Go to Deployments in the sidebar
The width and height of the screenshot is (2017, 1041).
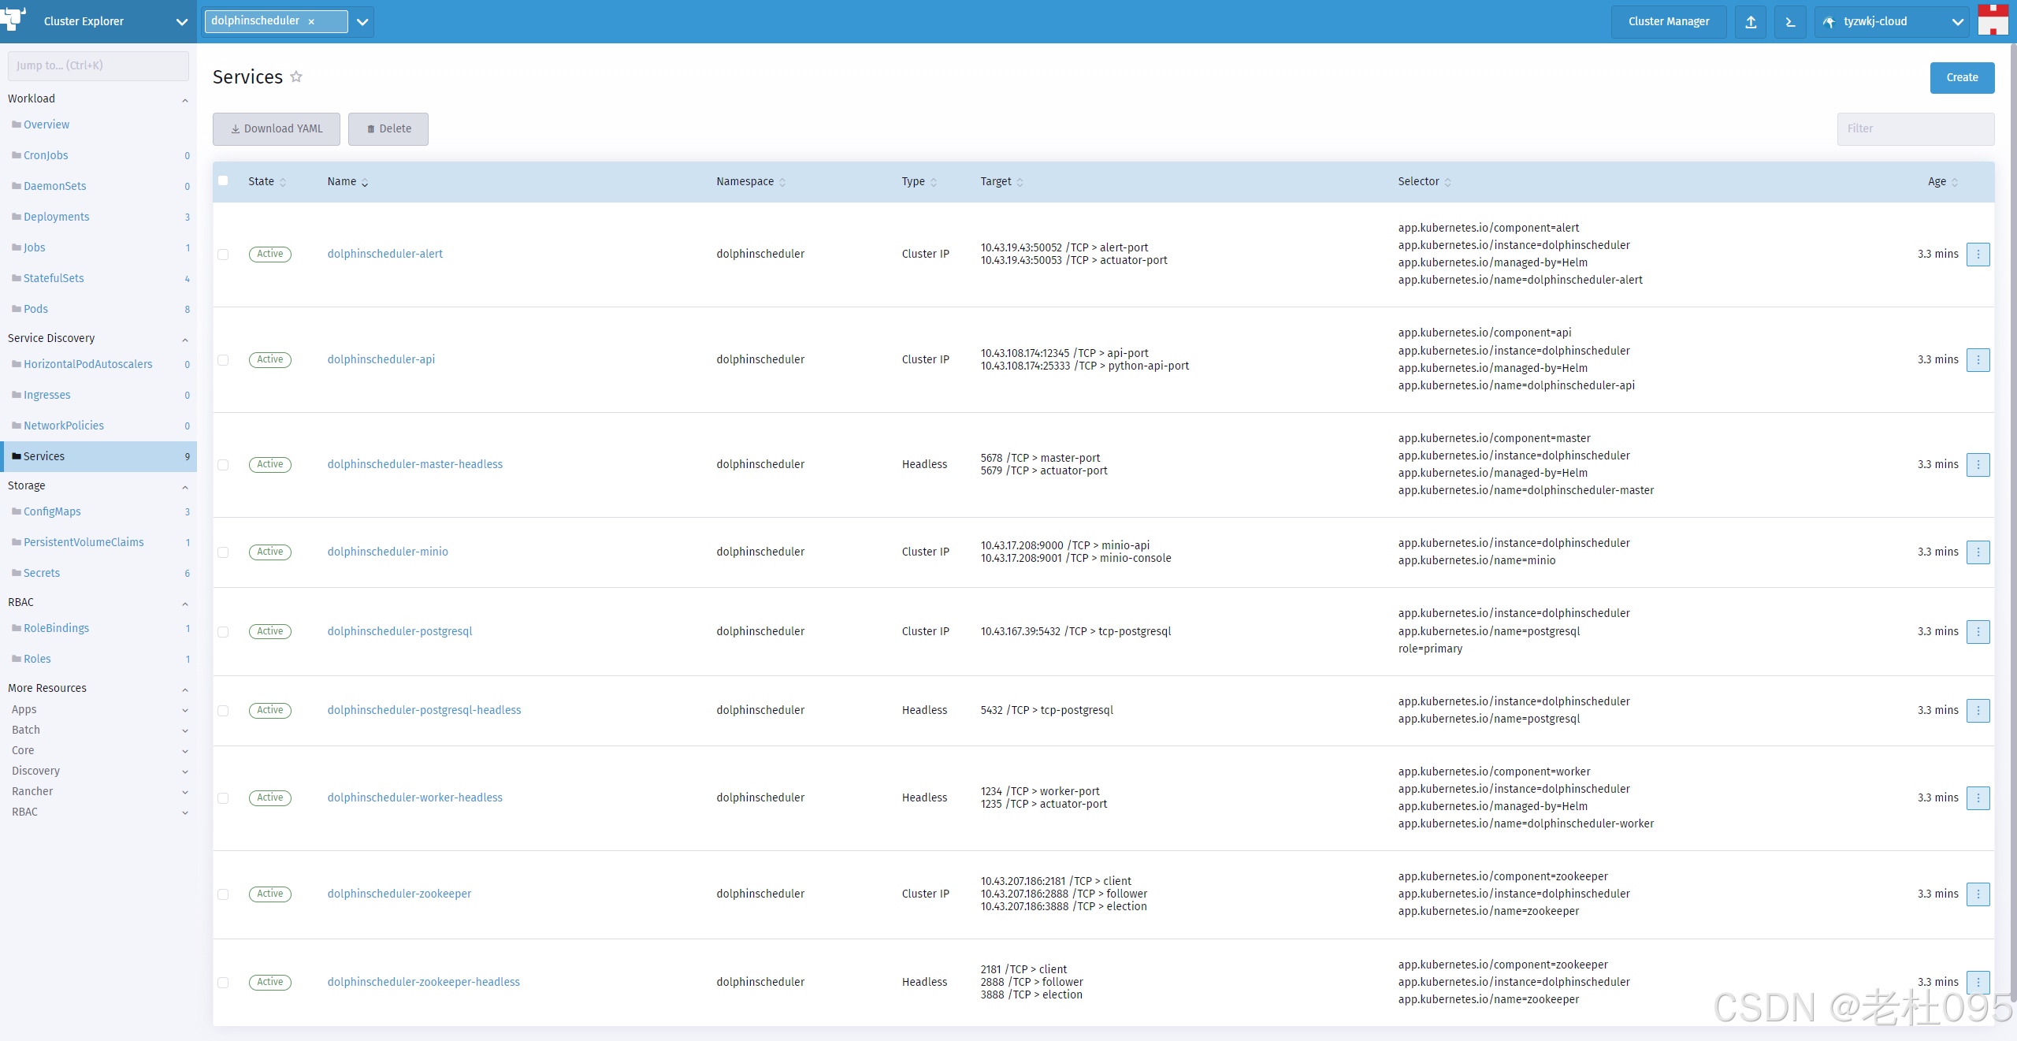[x=56, y=217]
